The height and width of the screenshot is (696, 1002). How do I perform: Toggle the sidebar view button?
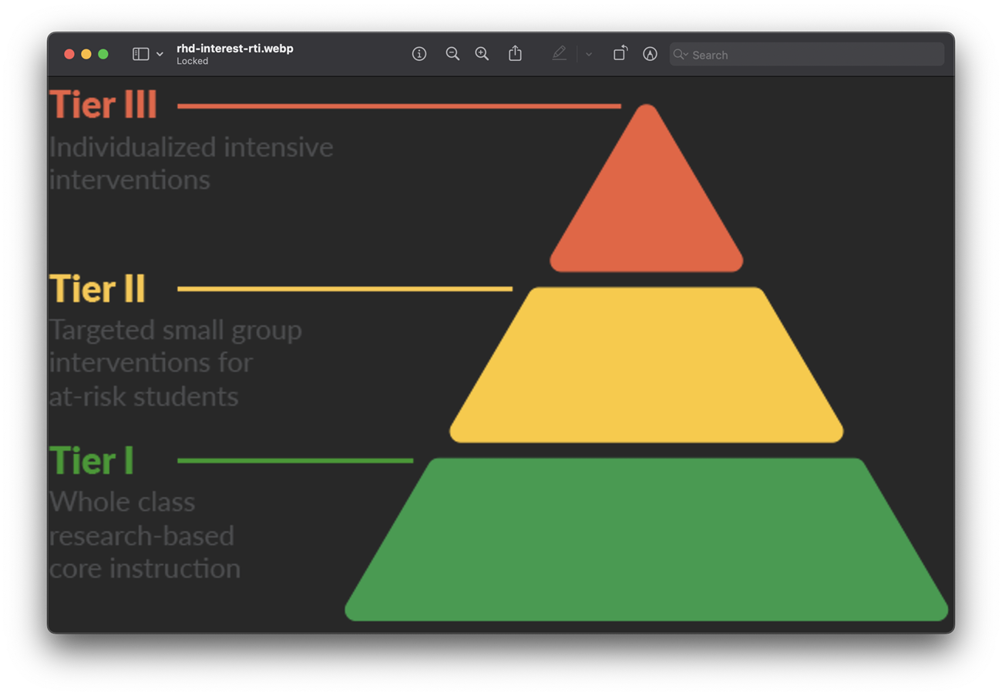tap(140, 54)
